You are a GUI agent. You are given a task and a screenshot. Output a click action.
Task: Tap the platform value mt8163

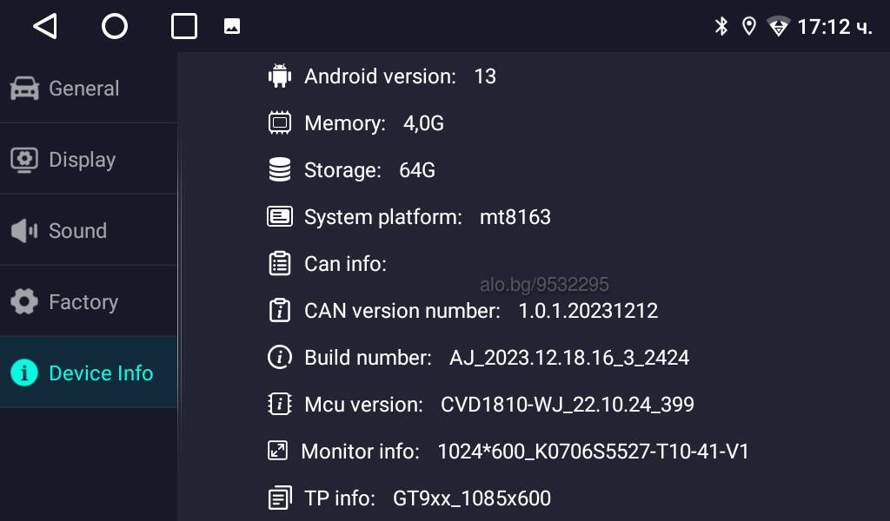515,217
